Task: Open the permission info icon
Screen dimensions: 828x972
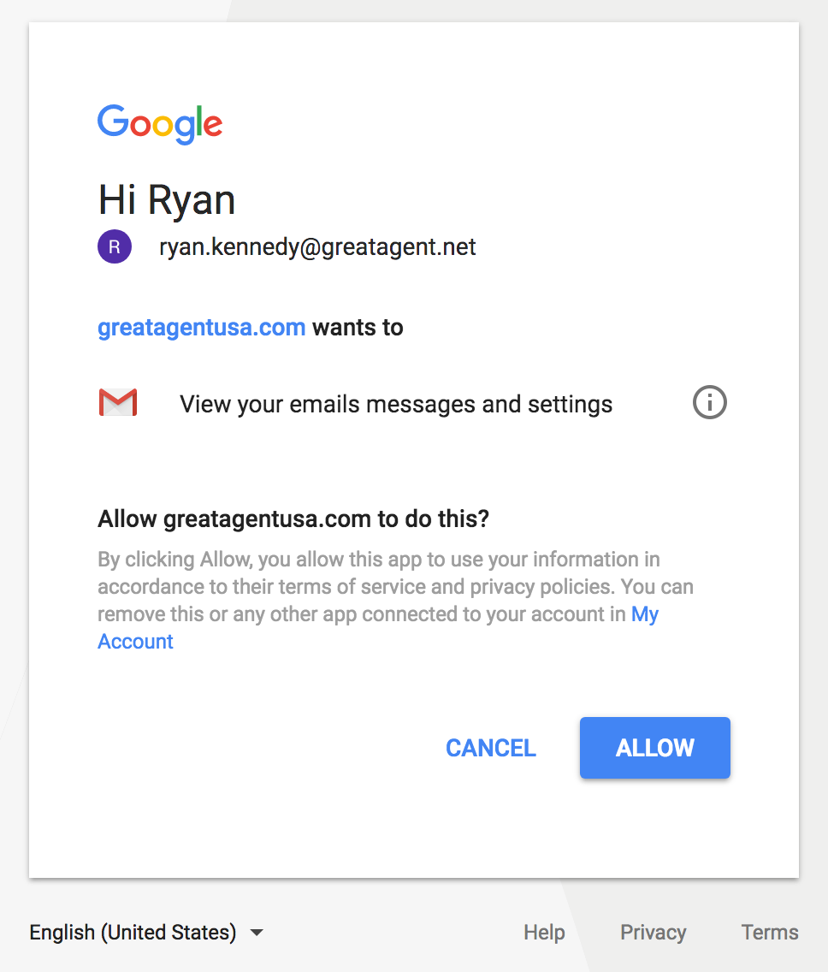Action: [709, 402]
